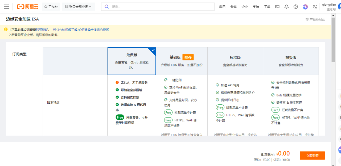Open the hamburger navigation menu
The width and height of the screenshot is (341, 166).
[6, 7]
